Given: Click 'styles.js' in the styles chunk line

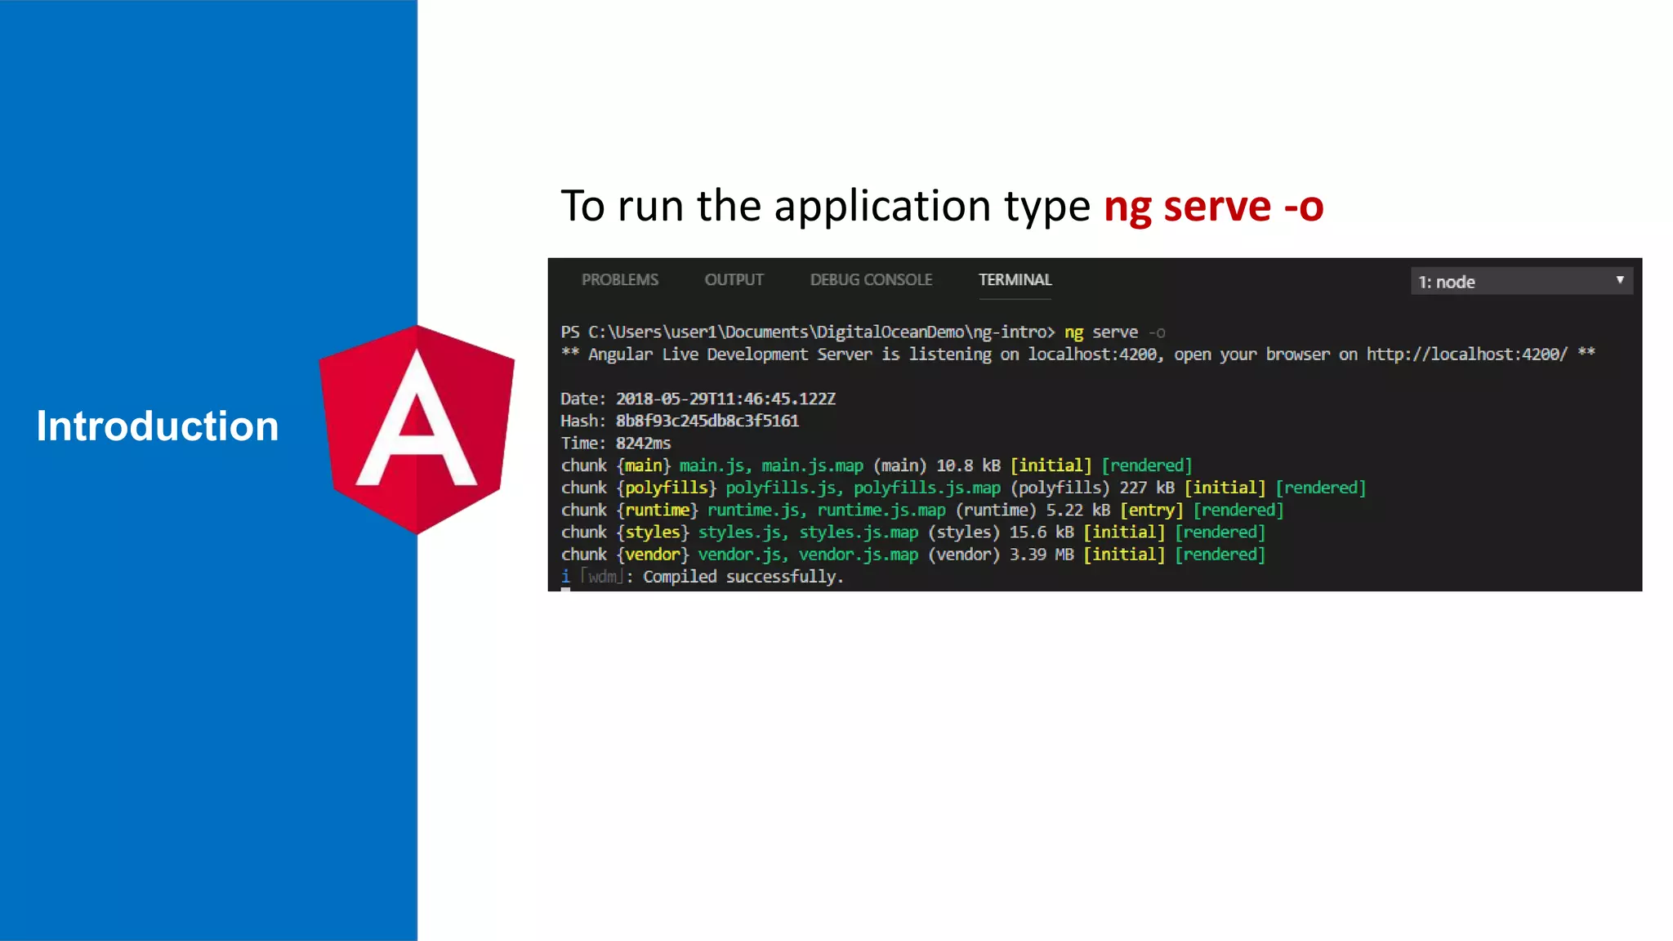Looking at the screenshot, I should coord(740,533).
